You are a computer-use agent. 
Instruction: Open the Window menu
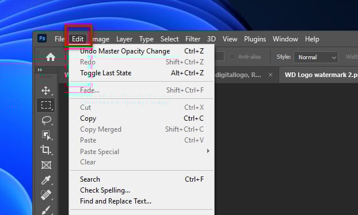[x=285, y=39]
